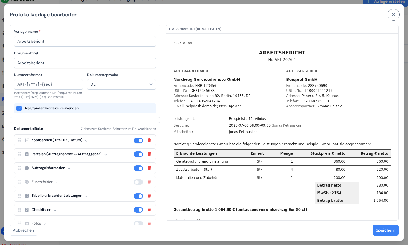Click the Vorlagenname input field
Image resolution: width=408 pixels, height=245 pixels.
click(x=85, y=41)
